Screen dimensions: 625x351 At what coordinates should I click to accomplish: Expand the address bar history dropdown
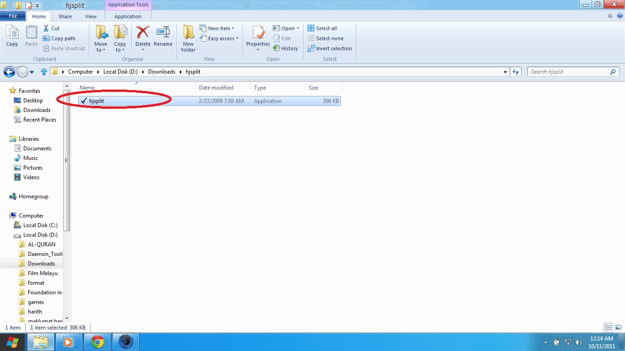[505, 72]
